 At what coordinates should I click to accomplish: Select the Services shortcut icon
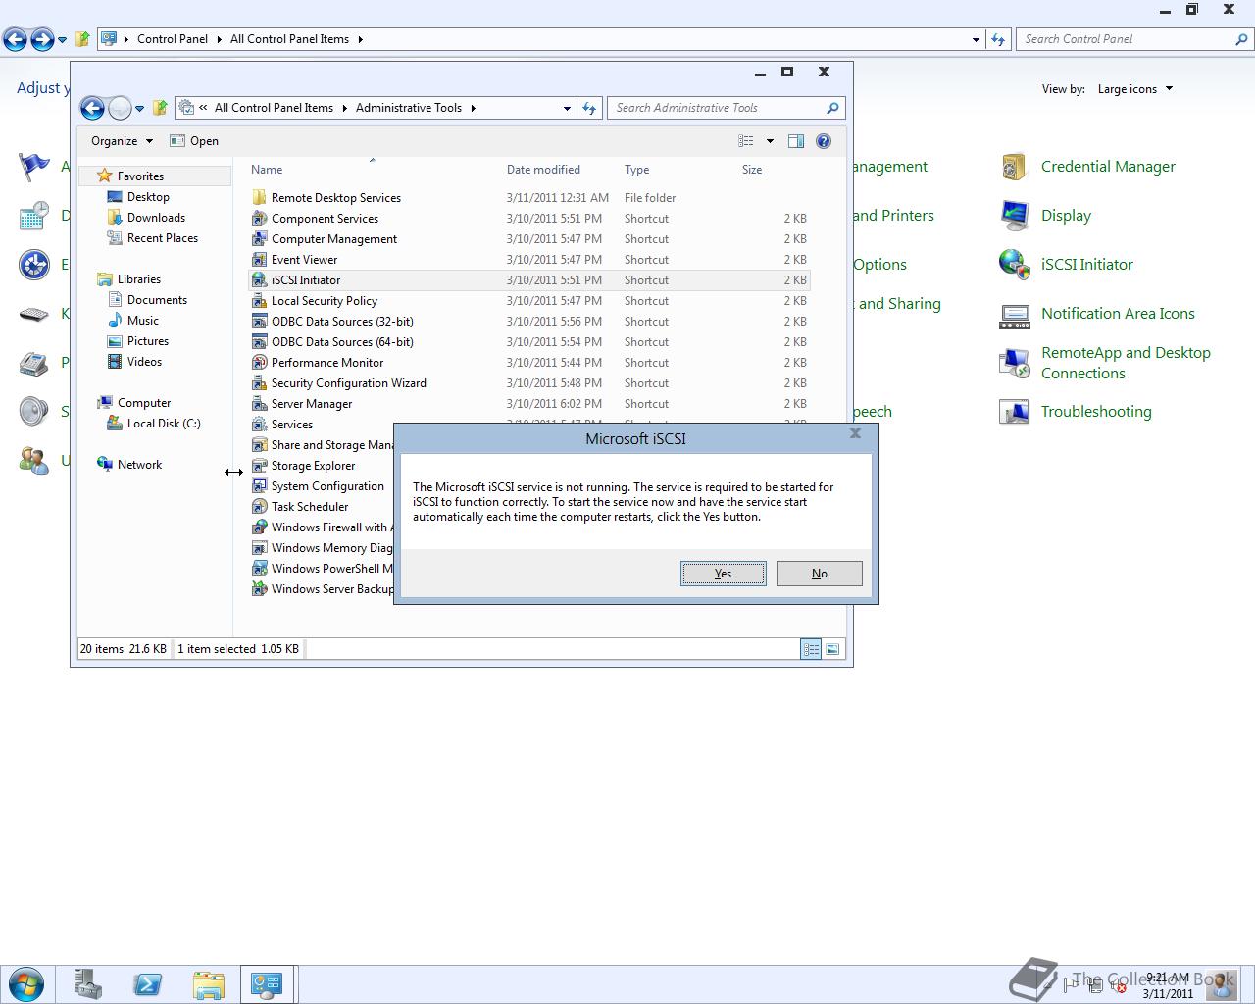coord(259,425)
